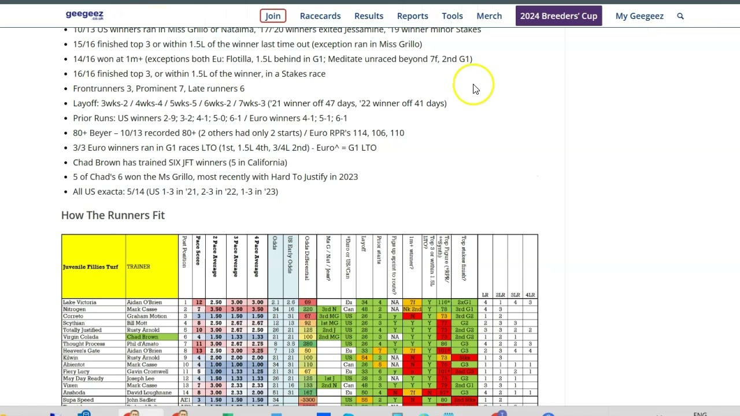Select the Lake Victoria runner name
The width and height of the screenshot is (740, 416).
(80, 302)
